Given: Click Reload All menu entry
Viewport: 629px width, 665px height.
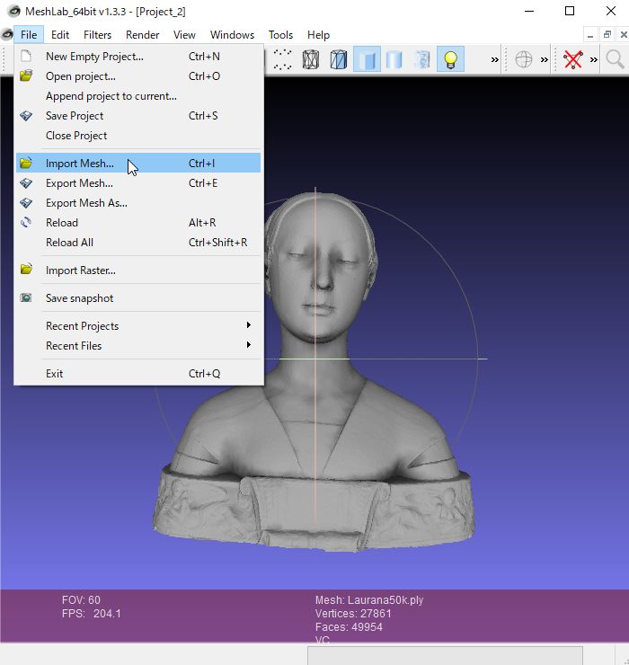Looking at the screenshot, I should point(138,243).
